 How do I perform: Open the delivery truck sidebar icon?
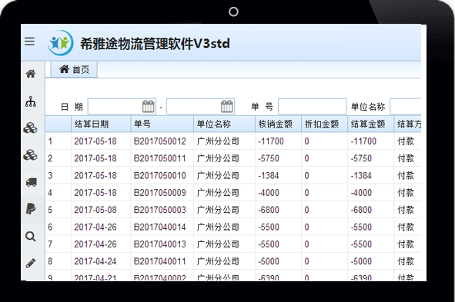pos(31,182)
